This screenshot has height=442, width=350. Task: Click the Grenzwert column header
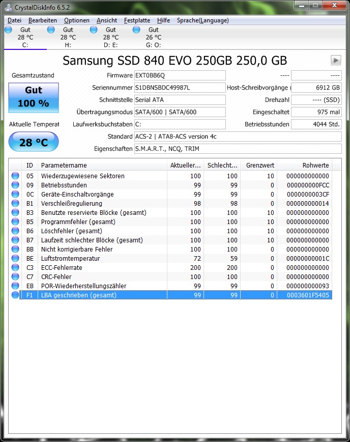click(x=259, y=165)
